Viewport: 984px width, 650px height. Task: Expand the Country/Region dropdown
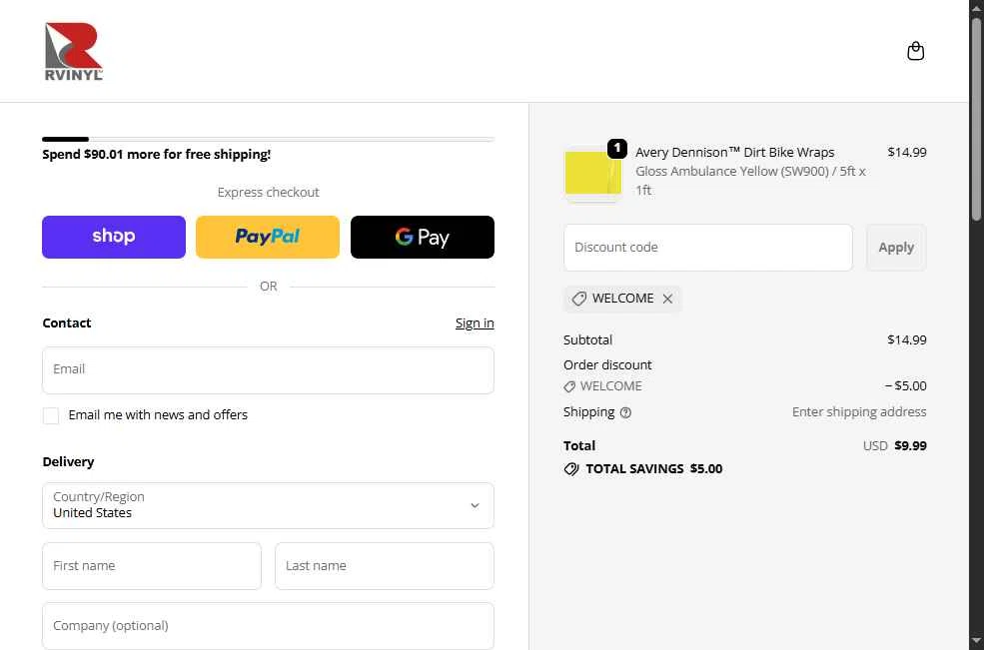pyautogui.click(x=268, y=505)
